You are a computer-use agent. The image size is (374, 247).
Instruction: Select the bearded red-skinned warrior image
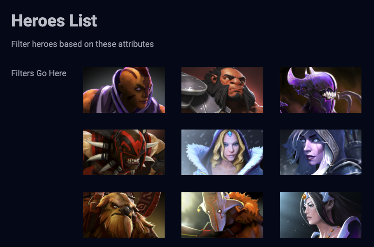point(222,90)
